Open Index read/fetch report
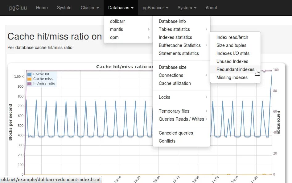This screenshot has height=183, width=292. pos(235,37)
